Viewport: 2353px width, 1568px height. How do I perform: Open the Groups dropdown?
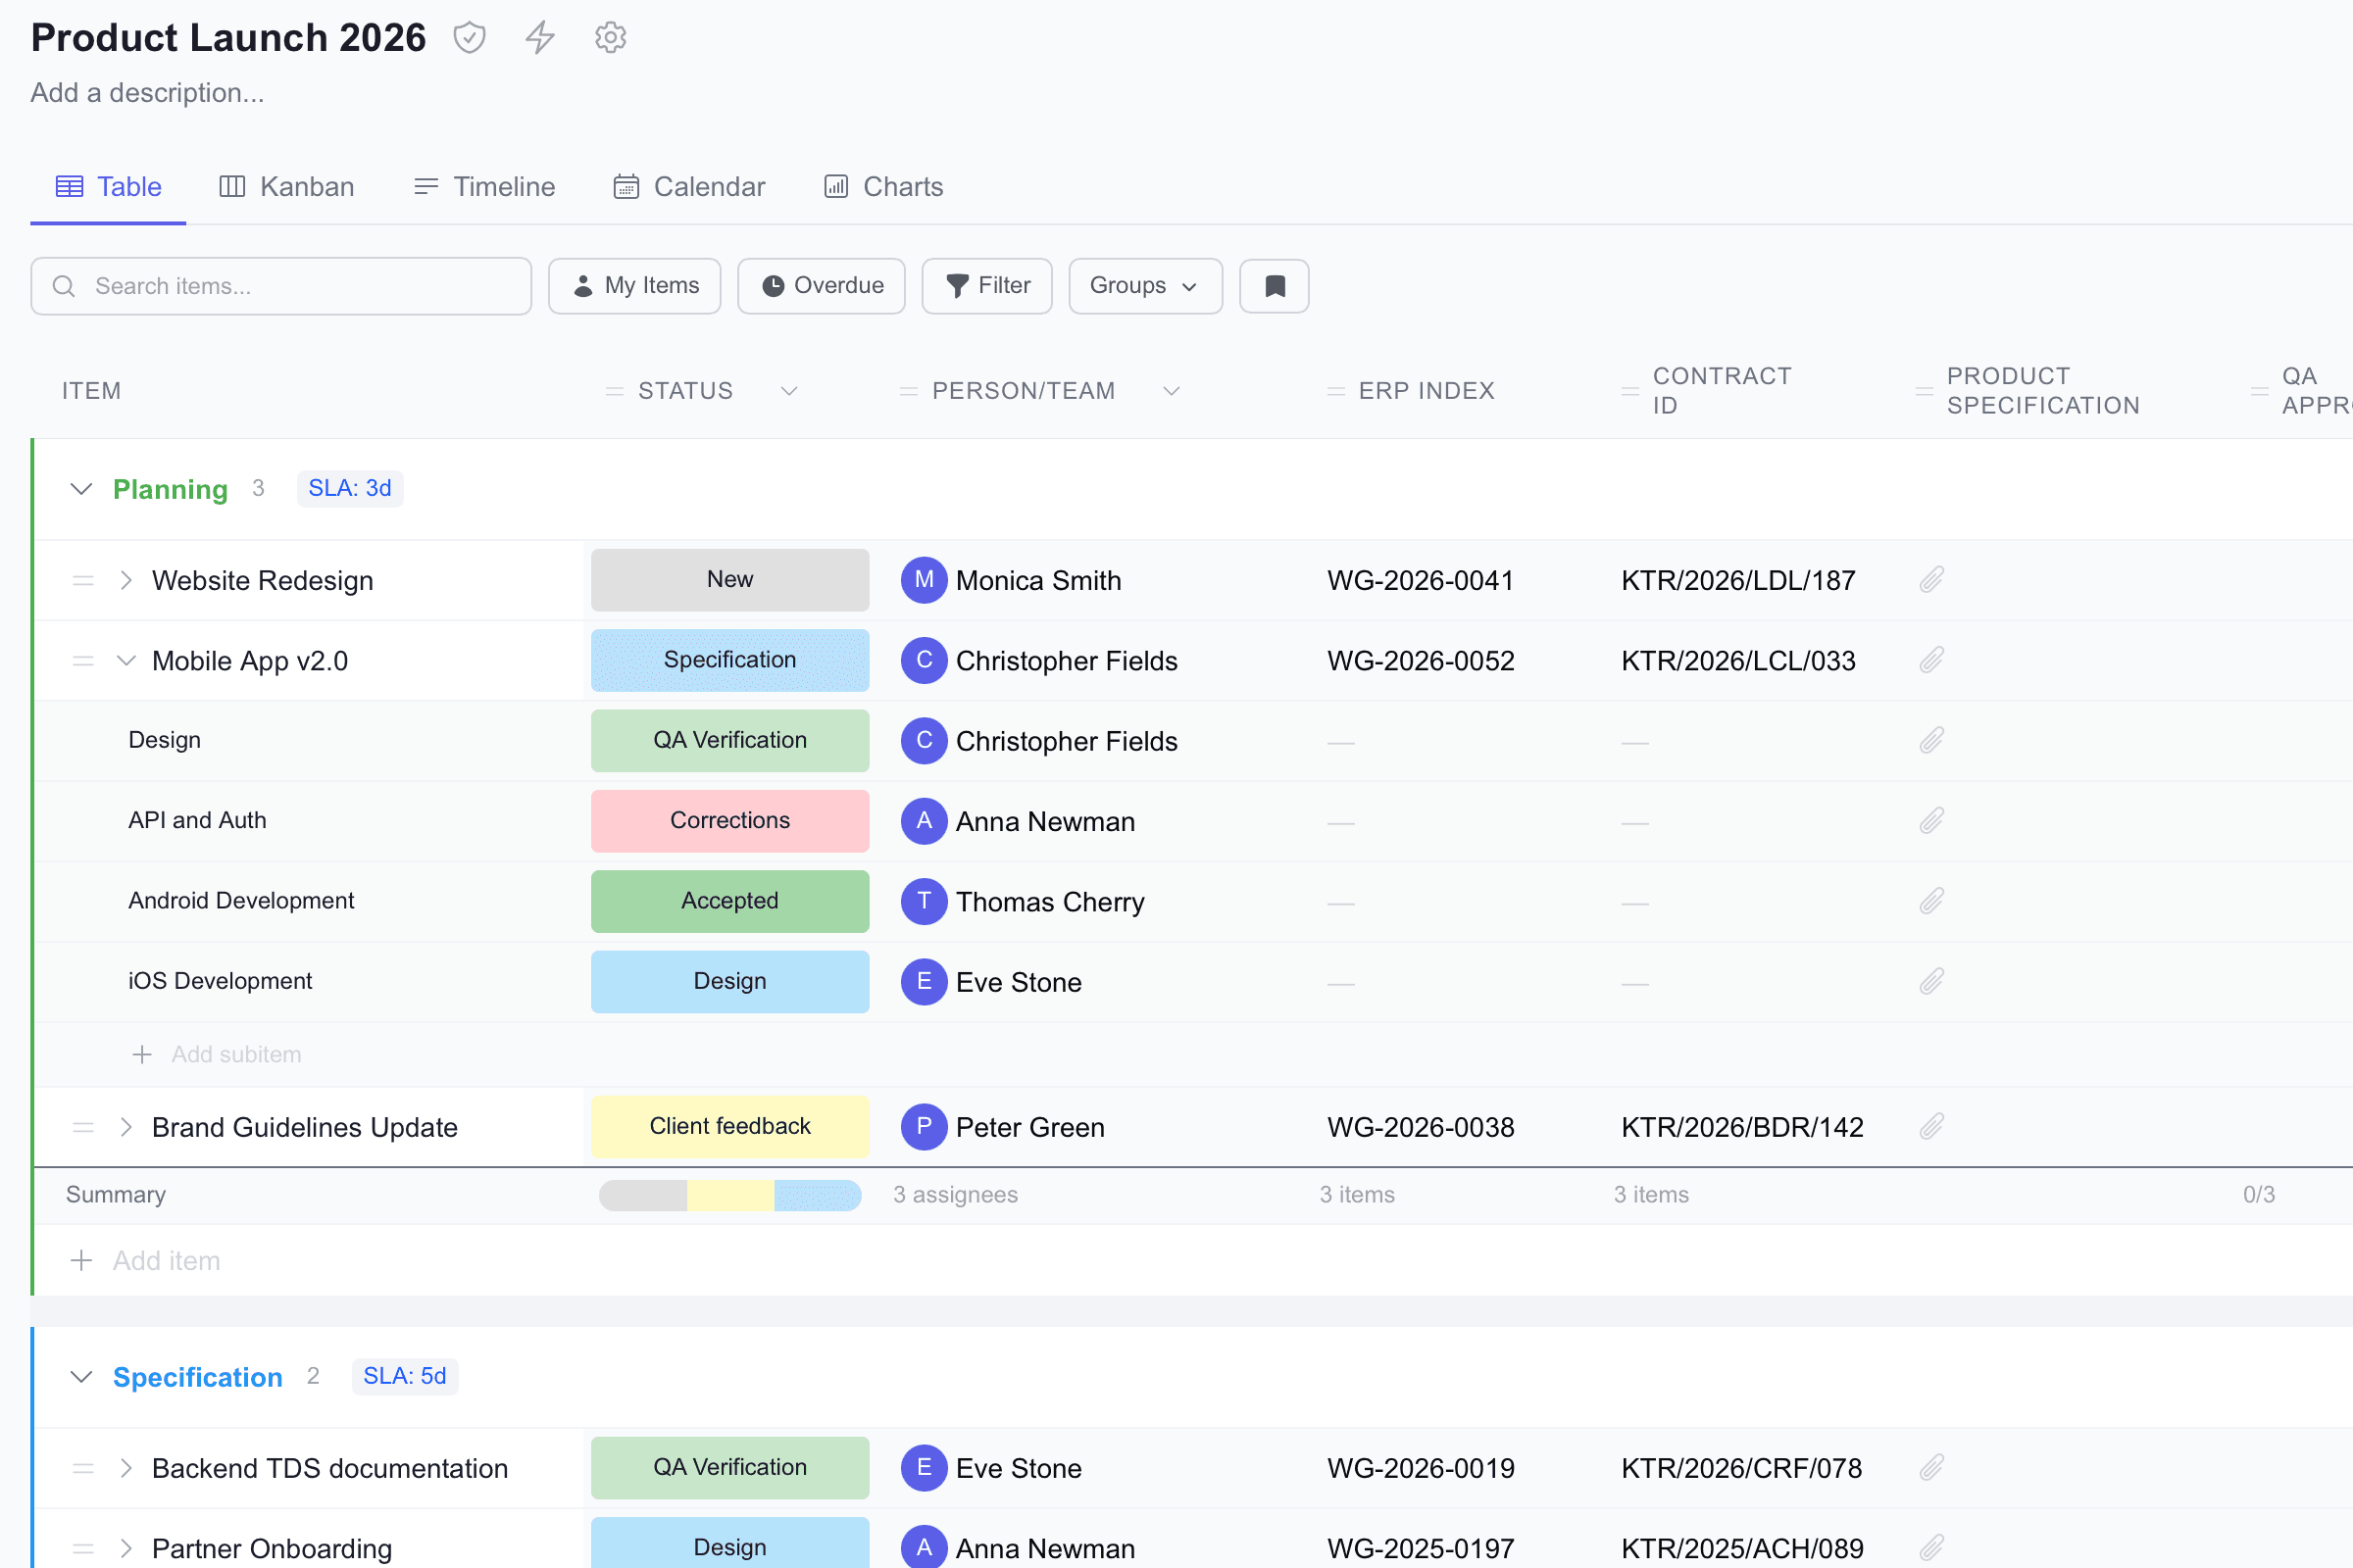(1144, 286)
